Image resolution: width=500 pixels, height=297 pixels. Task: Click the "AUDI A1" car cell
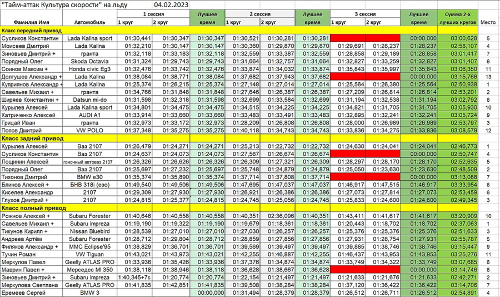click(x=89, y=115)
